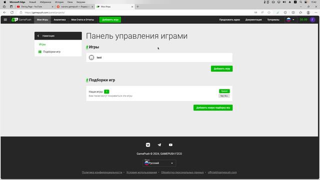Open the Политика конфиденциальности footer link
The image size is (320, 180).
coord(102,172)
